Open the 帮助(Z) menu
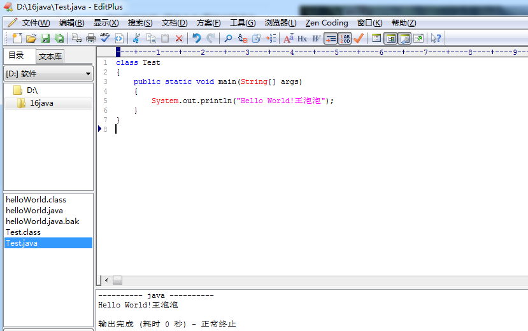This screenshot has width=528, height=331. [404, 23]
